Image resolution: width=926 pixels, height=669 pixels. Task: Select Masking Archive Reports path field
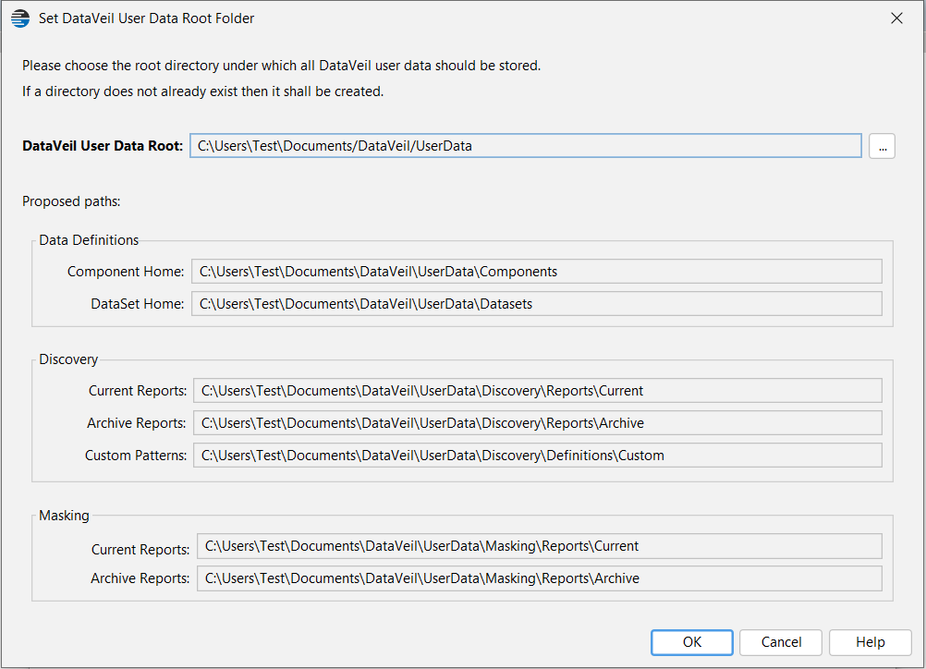[539, 578]
